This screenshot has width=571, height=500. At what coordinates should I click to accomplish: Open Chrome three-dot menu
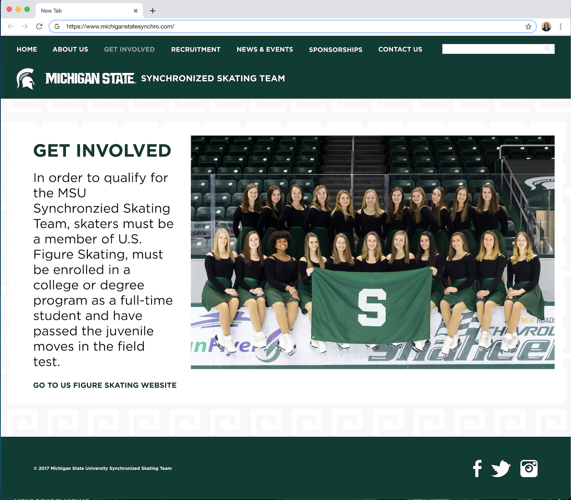(x=560, y=26)
